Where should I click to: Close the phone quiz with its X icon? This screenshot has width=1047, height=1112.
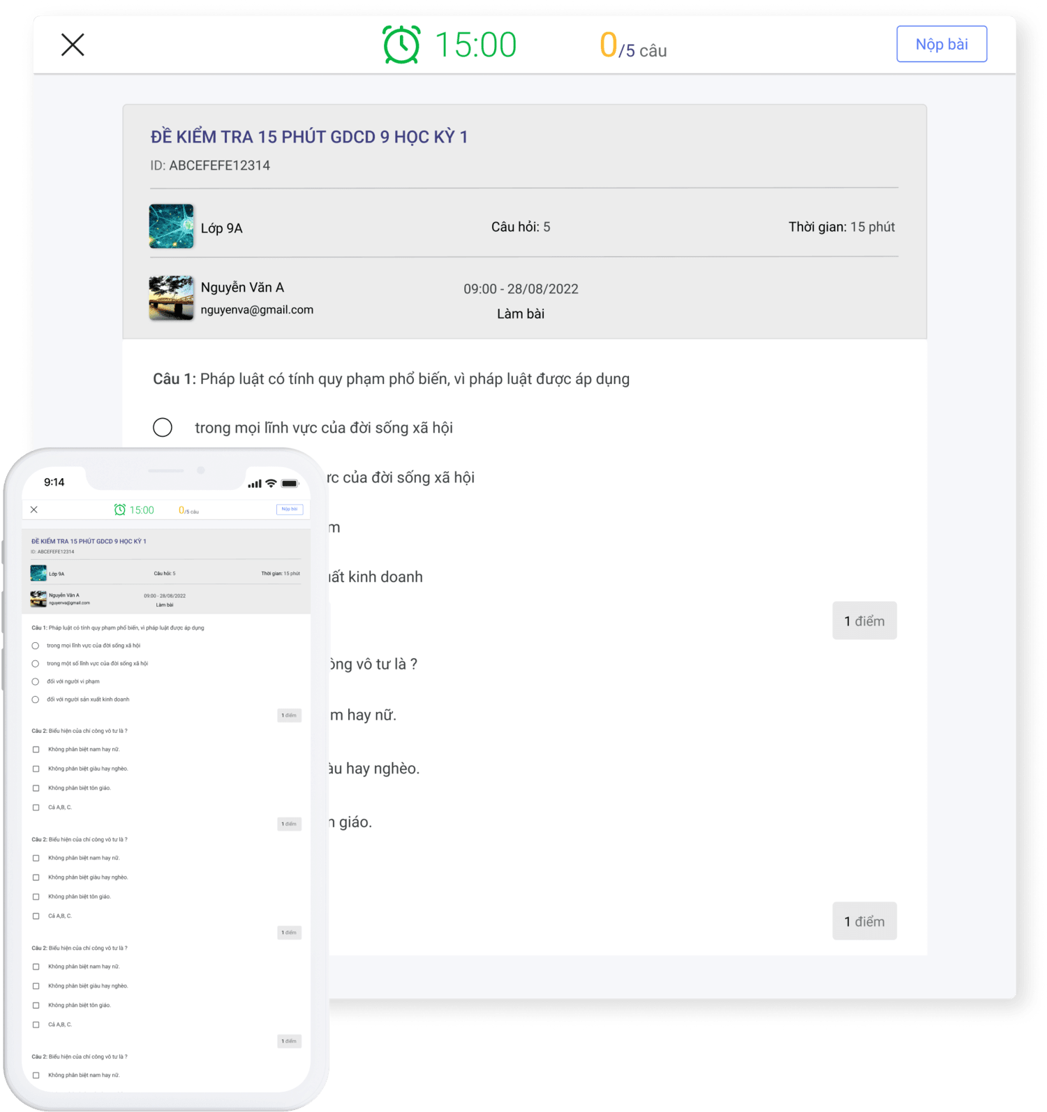tap(34, 510)
